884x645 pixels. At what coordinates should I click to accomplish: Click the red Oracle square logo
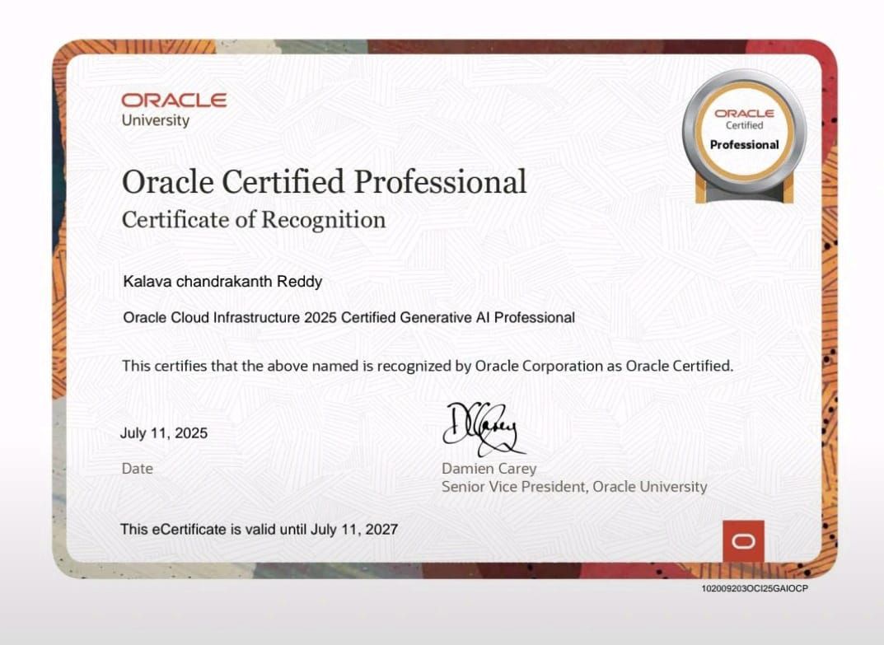pos(744,541)
